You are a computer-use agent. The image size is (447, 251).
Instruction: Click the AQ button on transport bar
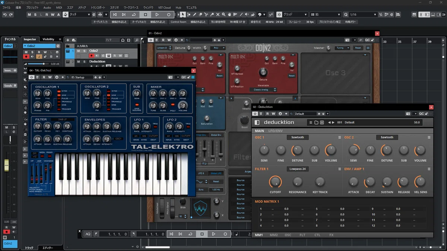[88, 234]
